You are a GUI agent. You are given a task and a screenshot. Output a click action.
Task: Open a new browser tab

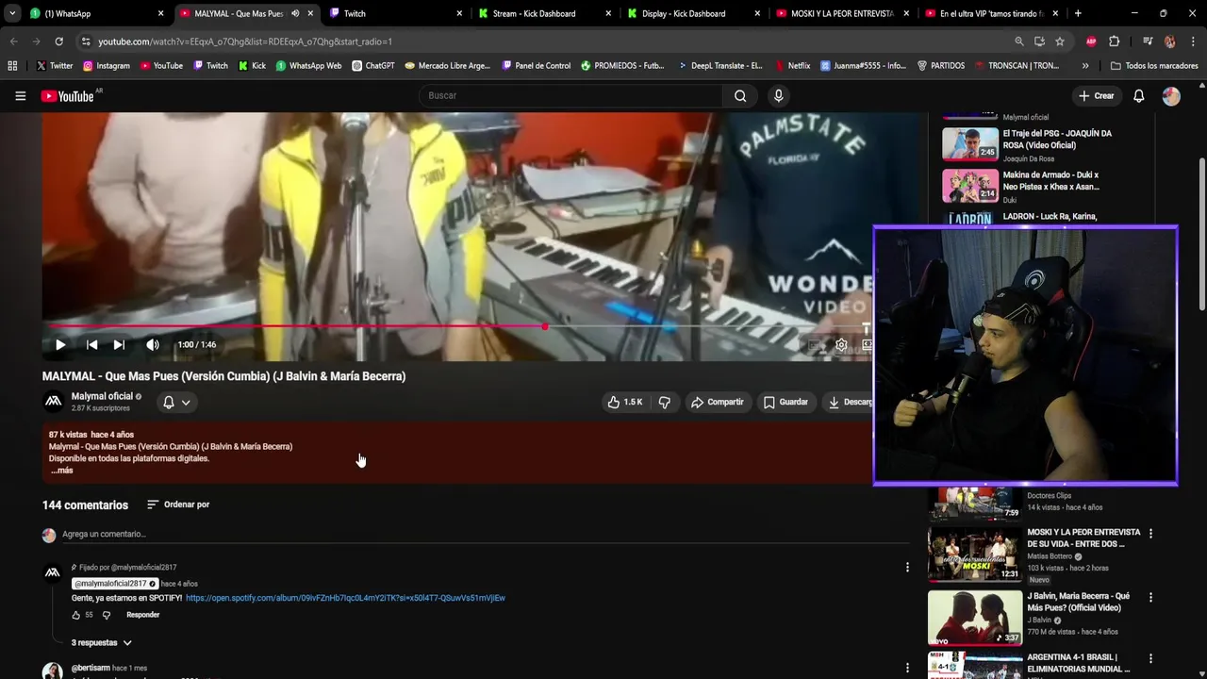pos(1078,13)
